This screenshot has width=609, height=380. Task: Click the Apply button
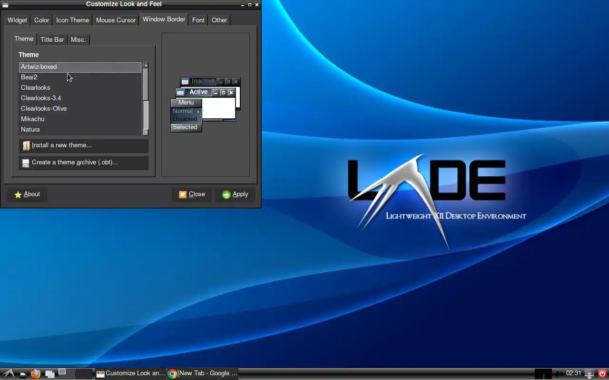[235, 194]
